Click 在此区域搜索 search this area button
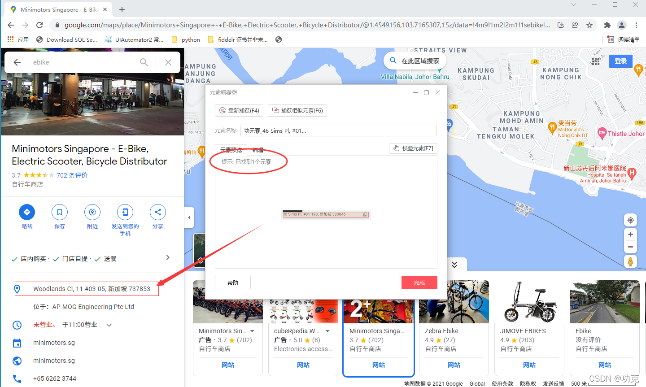 click(x=415, y=61)
